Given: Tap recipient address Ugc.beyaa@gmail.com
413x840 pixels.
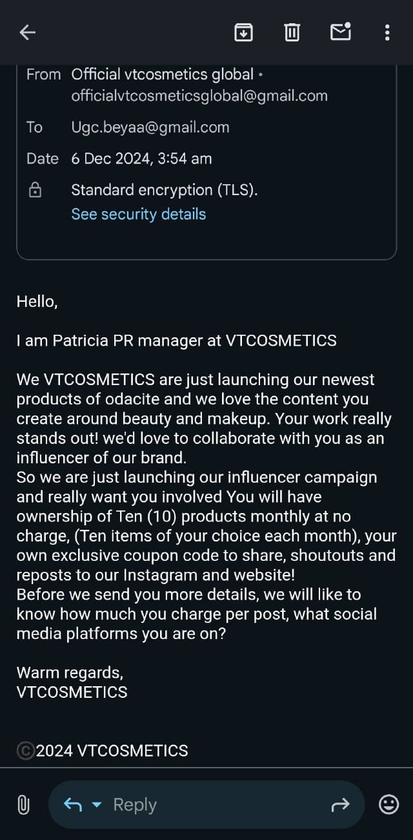Looking at the screenshot, I should coord(150,127).
